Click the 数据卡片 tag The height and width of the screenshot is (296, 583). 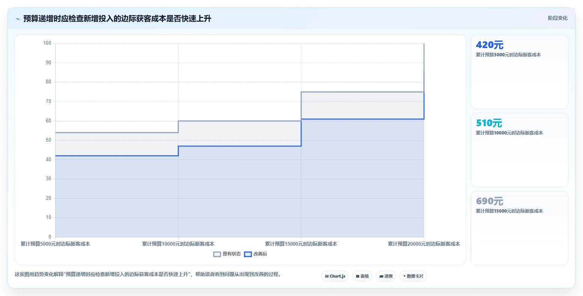pos(413,276)
